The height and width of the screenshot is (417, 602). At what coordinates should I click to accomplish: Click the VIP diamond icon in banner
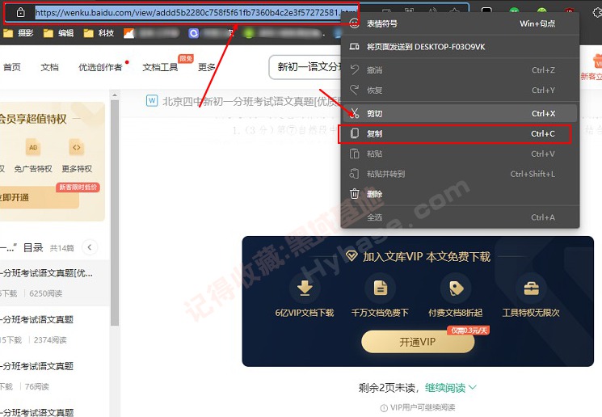click(352, 255)
